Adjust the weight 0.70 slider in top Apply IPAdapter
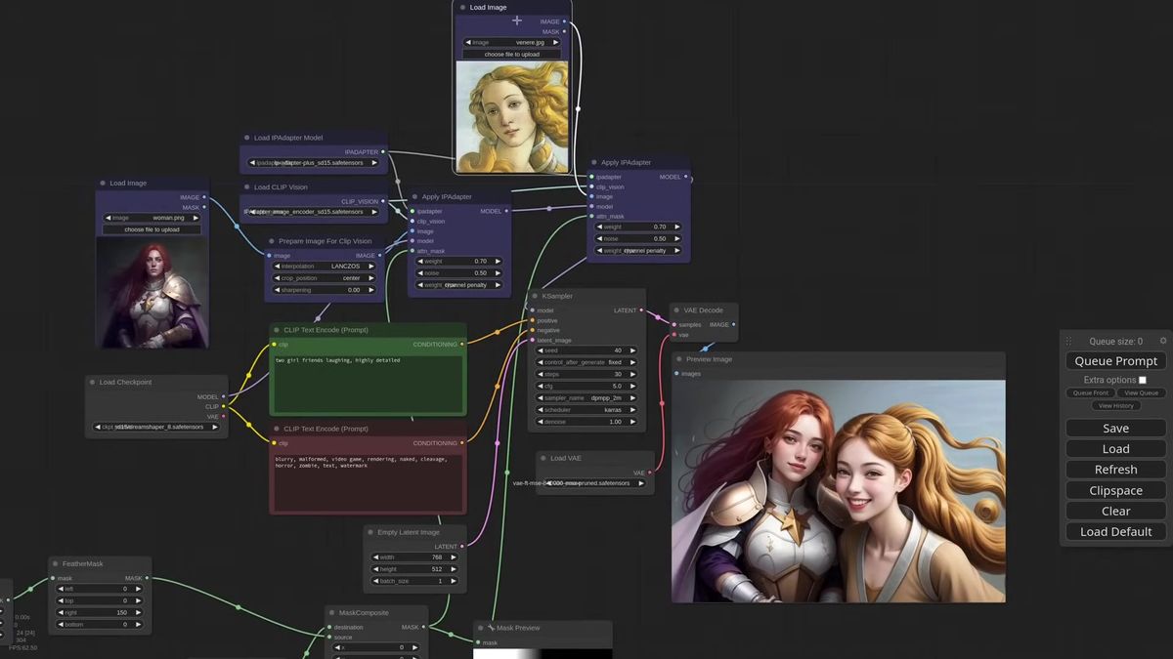The image size is (1173, 659). (x=639, y=227)
